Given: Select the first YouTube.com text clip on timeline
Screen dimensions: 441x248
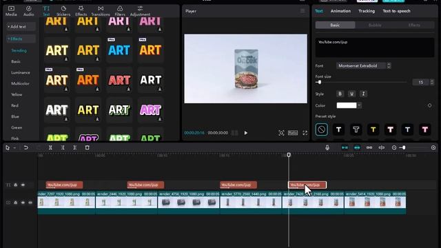Looking at the screenshot, I should [x=64, y=185].
